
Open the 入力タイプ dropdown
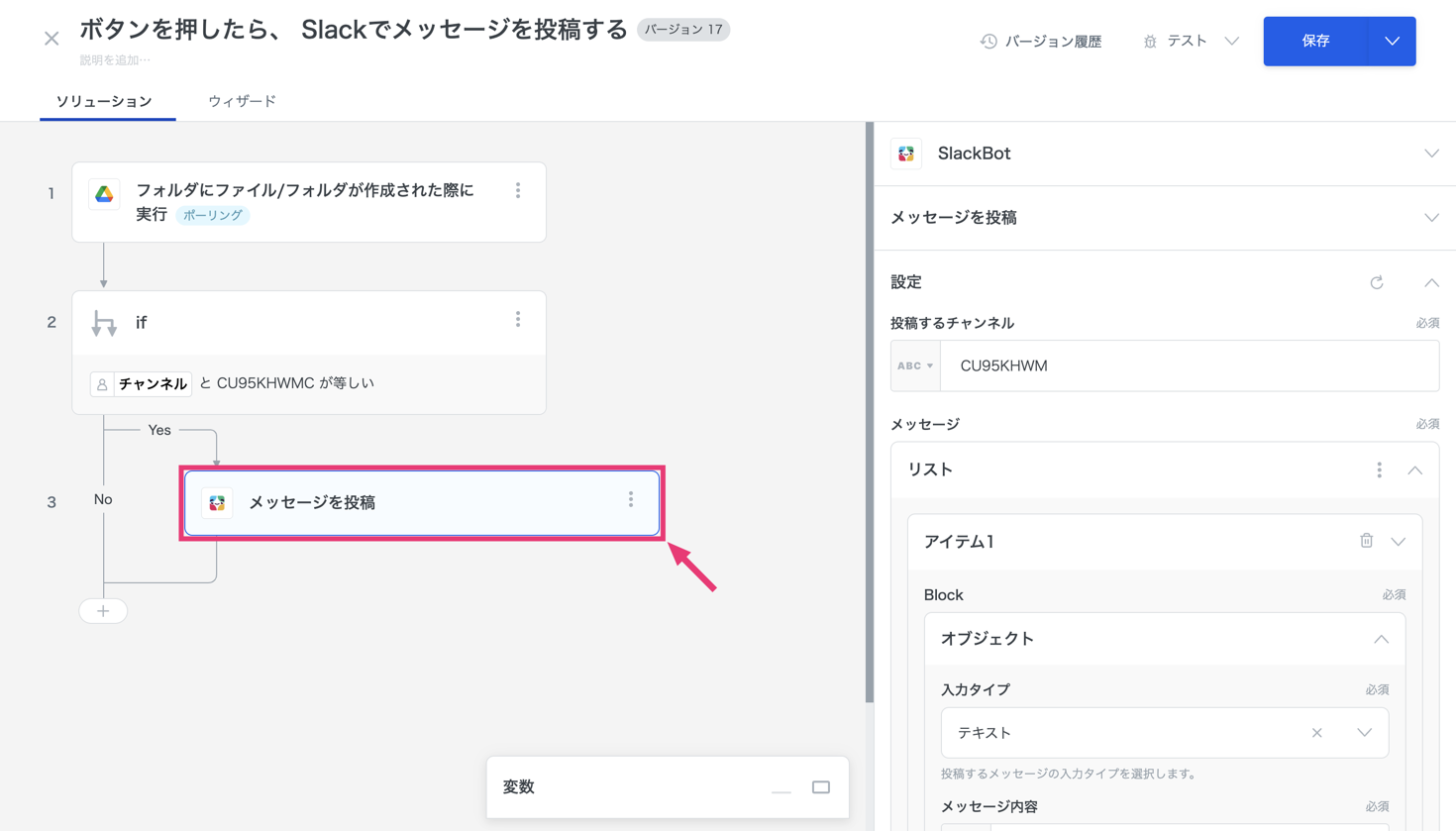click(x=1364, y=733)
